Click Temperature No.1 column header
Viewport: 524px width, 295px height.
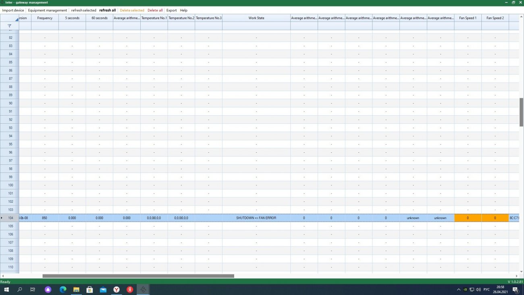point(154,18)
